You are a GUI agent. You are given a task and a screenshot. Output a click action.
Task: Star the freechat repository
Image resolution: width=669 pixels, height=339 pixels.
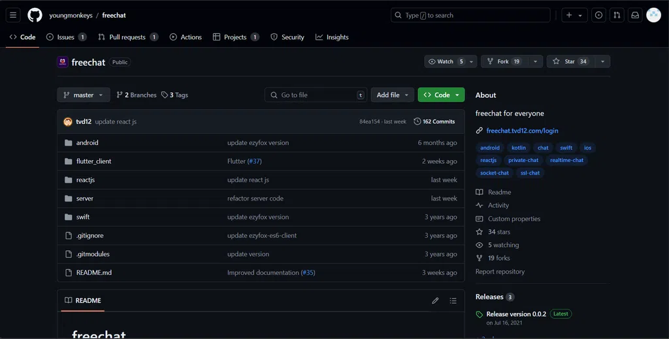pyautogui.click(x=570, y=61)
